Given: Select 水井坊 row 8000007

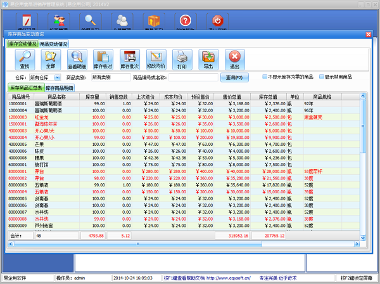Looking at the screenshot, I should click(184, 212).
